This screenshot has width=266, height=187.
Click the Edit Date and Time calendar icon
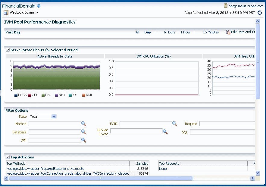coord(228,32)
